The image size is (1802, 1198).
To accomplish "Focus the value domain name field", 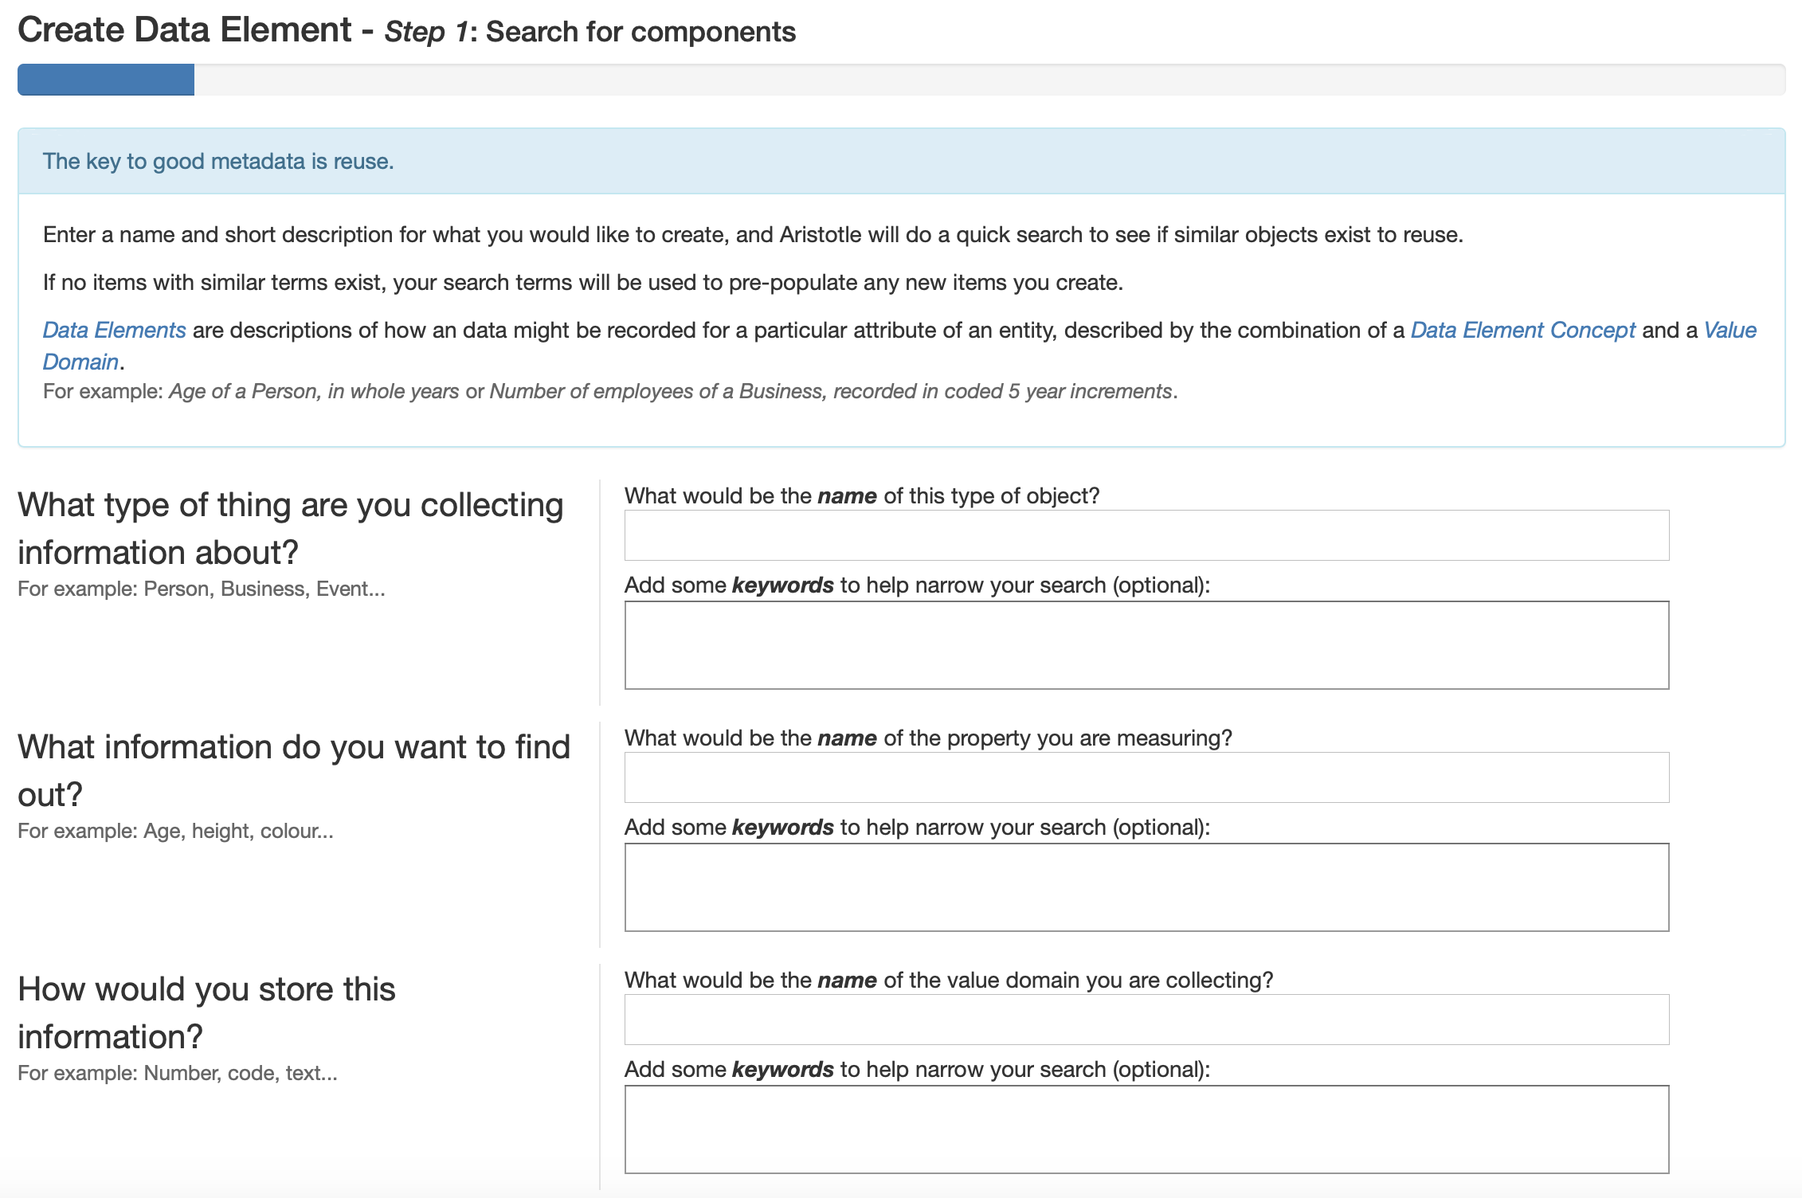I will 1146,1020.
